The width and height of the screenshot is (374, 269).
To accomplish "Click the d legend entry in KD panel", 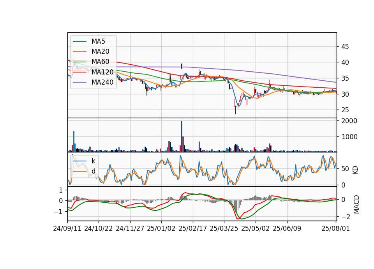I will point(93,171).
